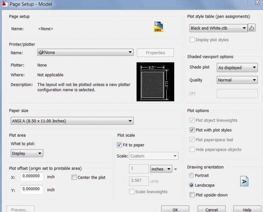
Task: Click the AutoCAD logo in title bar
Action: pos(5,4)
